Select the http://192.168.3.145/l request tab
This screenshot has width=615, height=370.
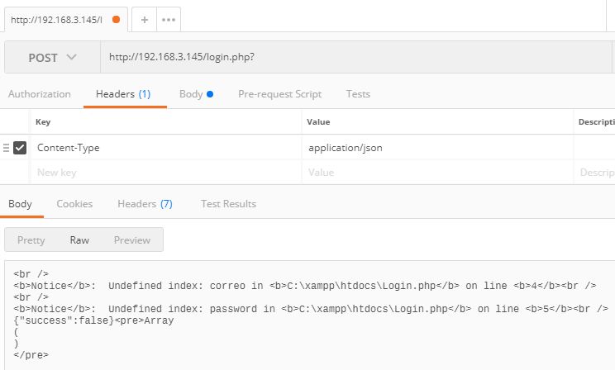tap(66, 20)
